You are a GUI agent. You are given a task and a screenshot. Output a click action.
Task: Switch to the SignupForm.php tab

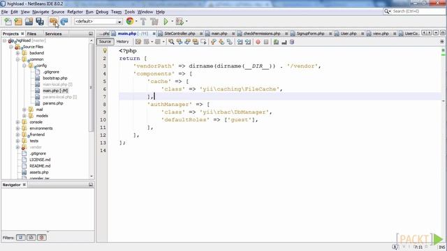click(x=310, y=33)
